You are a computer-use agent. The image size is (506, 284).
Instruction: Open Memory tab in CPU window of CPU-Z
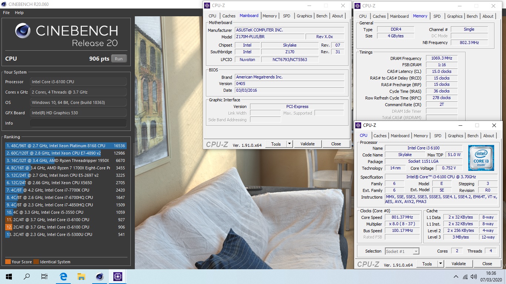coord(421,136)
